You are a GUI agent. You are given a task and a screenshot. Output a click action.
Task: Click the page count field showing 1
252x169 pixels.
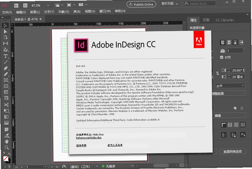coord(234,51)
